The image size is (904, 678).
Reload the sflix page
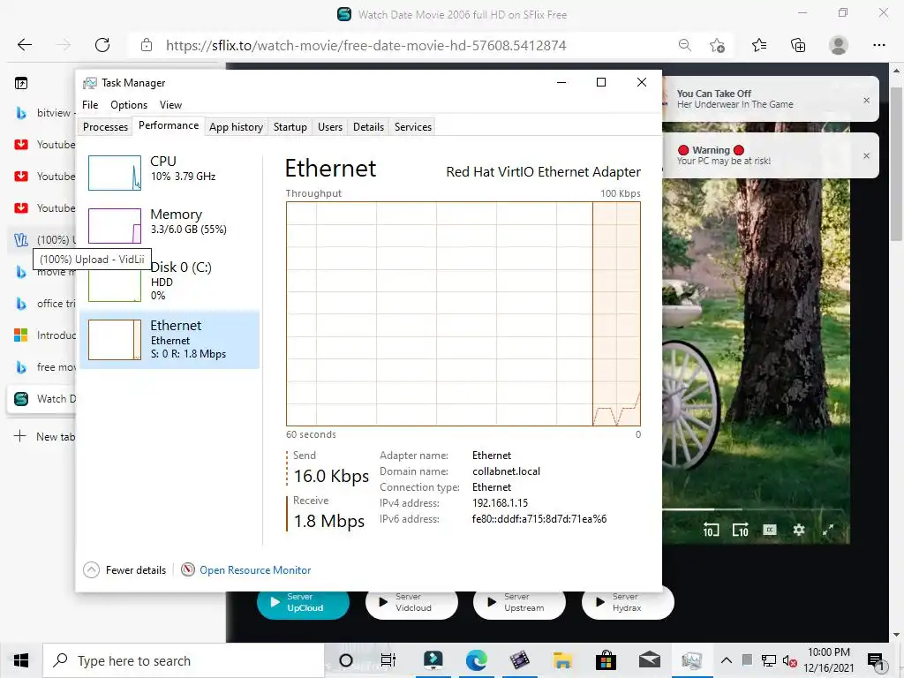102,45
